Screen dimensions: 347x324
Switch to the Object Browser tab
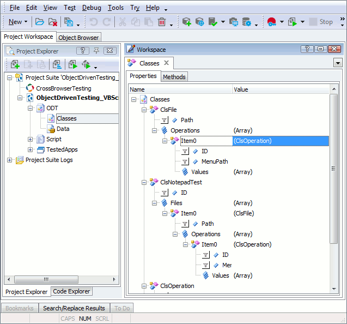pyautogui.click(x=78, y=38)
